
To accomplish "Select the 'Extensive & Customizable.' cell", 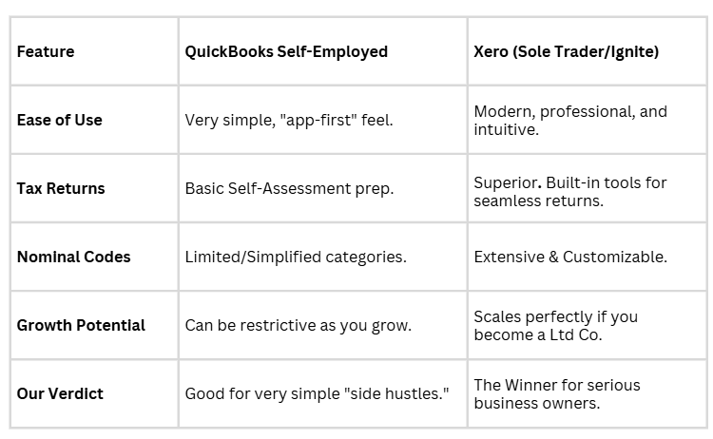I will [x=570, y=257].
